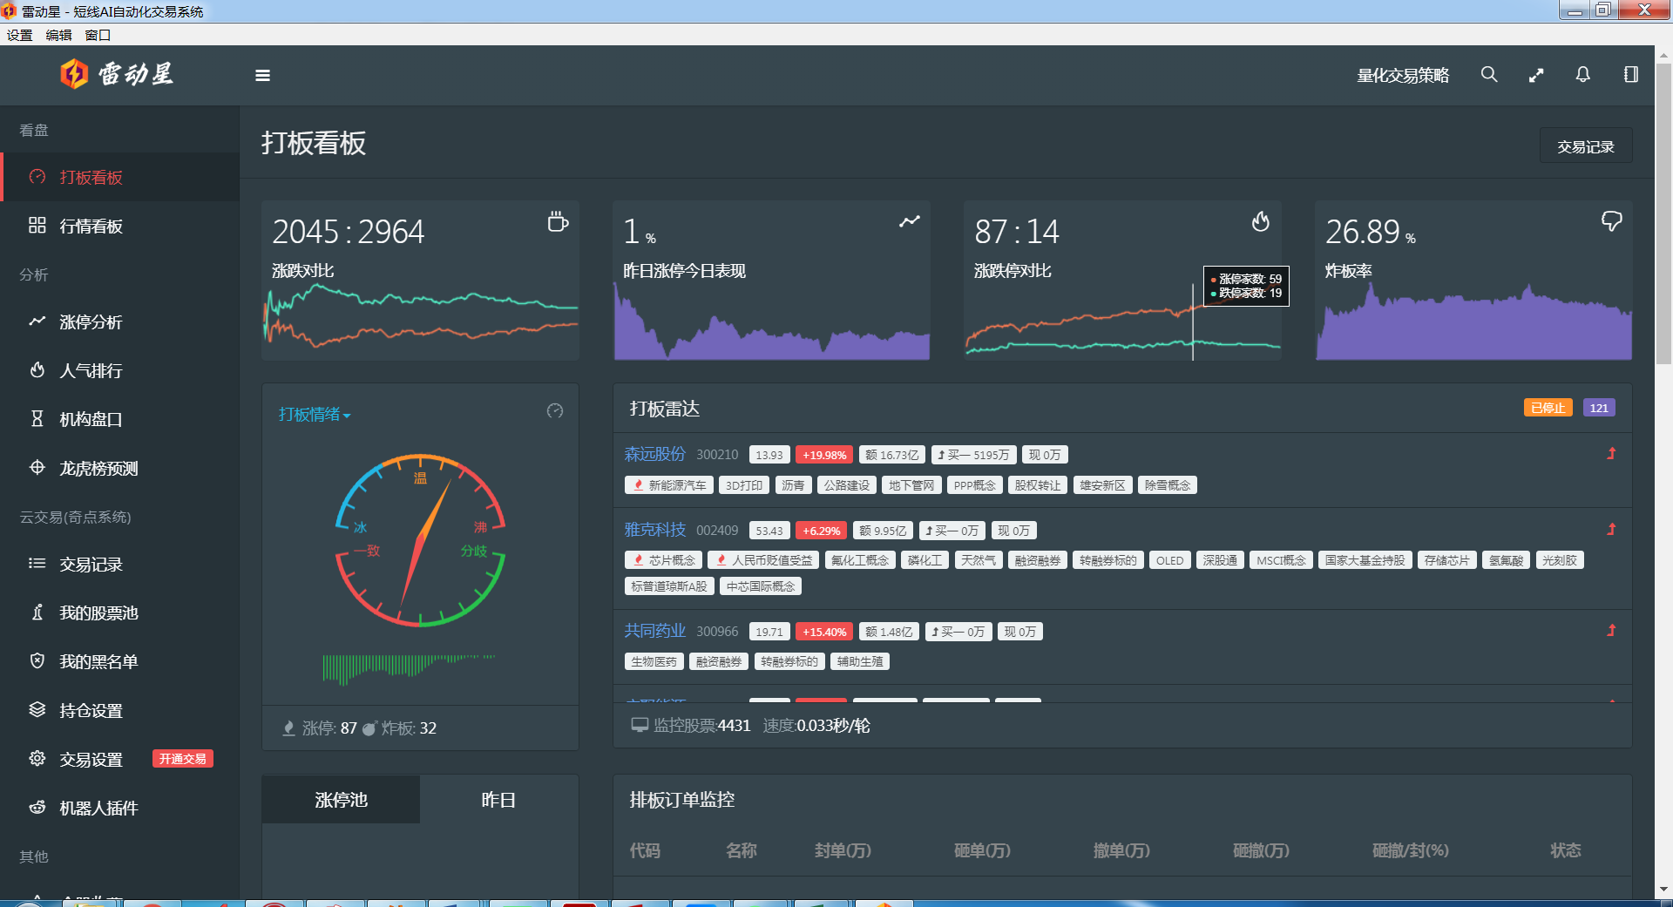Click the fullscreen expand arrows icon
Screen dimensions: 1673x907
click(1536, 75)
